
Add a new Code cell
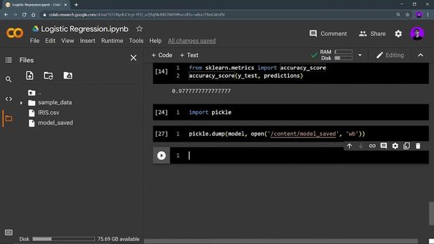[x=161, y=55]
